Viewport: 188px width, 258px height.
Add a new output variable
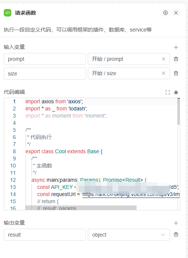click(176, 223)
